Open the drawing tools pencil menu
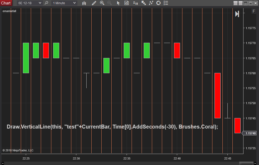 point(94,3)
